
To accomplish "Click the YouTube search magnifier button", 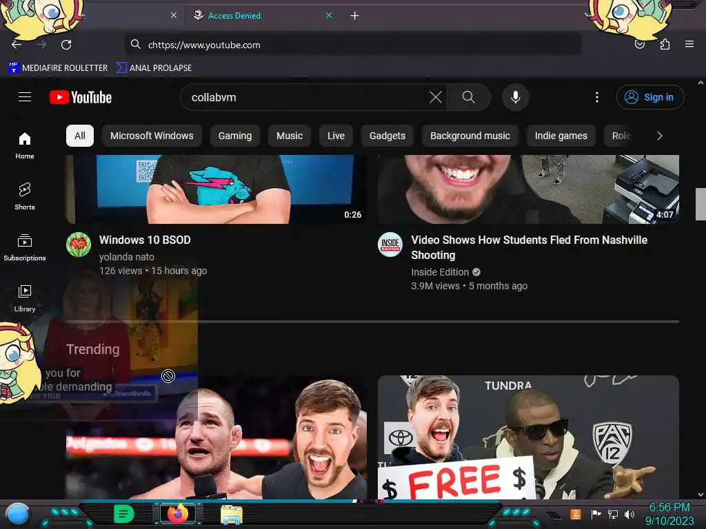I will click(x=469, y=97).
